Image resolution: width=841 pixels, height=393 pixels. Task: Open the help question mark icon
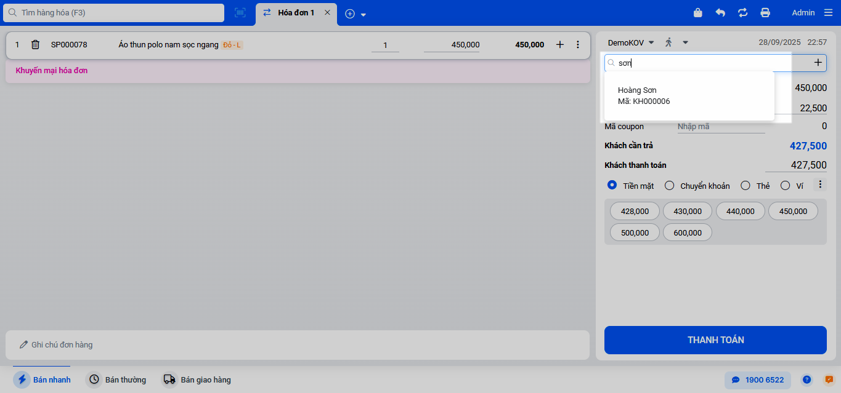click(x=806, y=380)
